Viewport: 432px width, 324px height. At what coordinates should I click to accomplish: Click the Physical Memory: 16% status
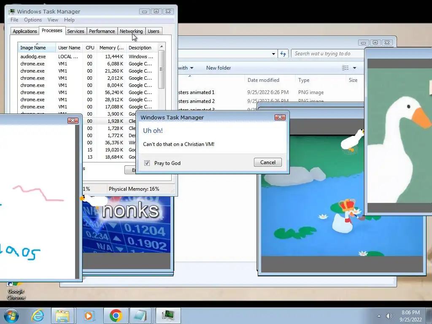click(x=134, y=189)
